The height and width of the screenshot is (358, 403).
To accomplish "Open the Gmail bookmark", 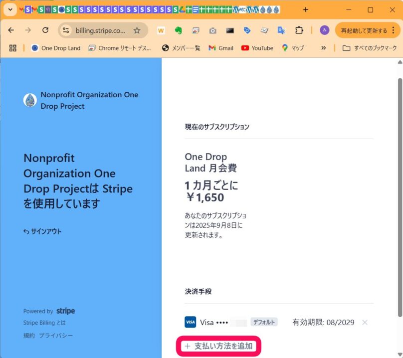I will 221,48.
